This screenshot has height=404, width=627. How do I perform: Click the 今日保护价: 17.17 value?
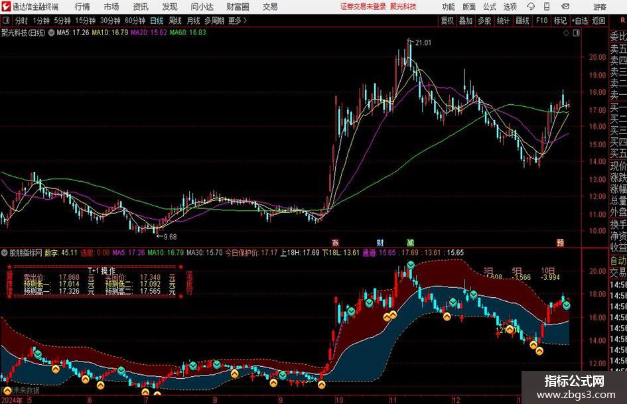tap(251, 253)
